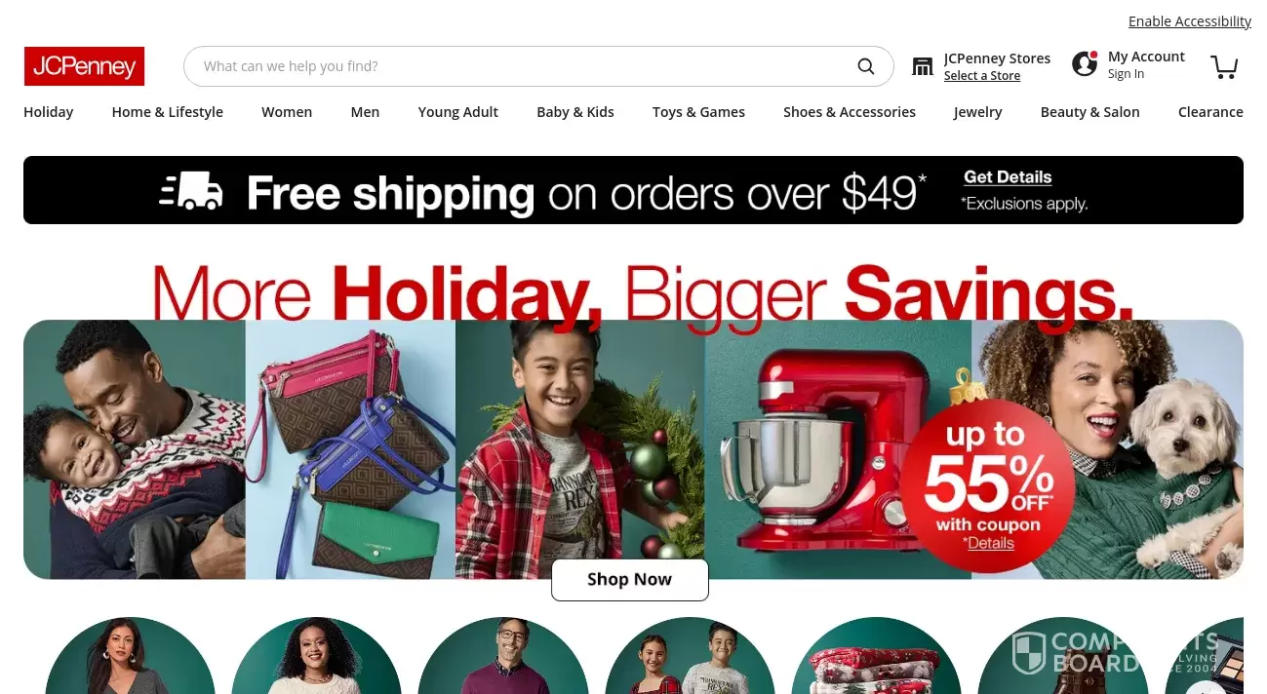Open the Get Details link in the banner
This screenshot has width=1267, height=694.
coord(1008,177)
